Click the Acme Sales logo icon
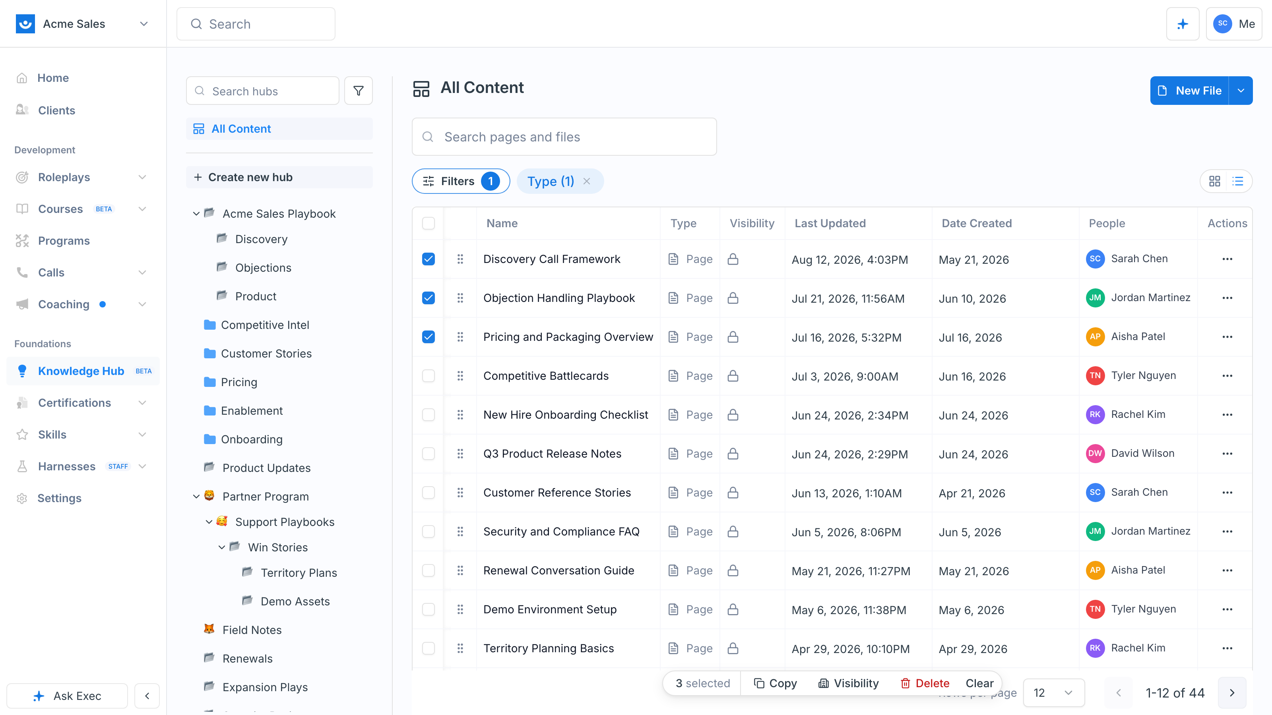Image resolution: width=1272 pixels, height=715 pixels. pyautogui.click(x=25, y=24)
